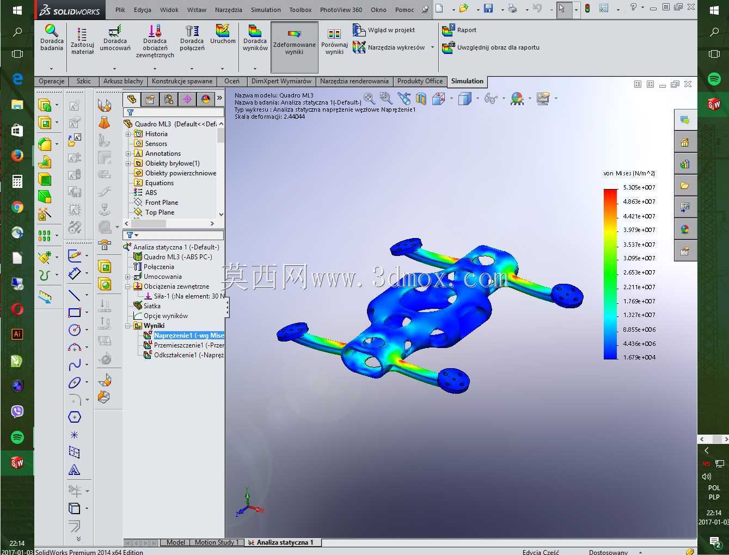
Task: Open DisplayManager tab icon
Action: pyautogui.click(x=205, y=99)
